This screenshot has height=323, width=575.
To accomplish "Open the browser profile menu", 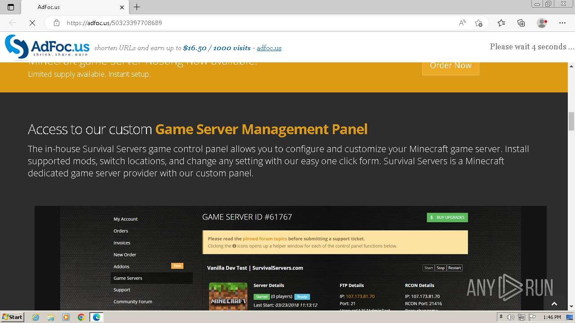I will tap(542, 23).
